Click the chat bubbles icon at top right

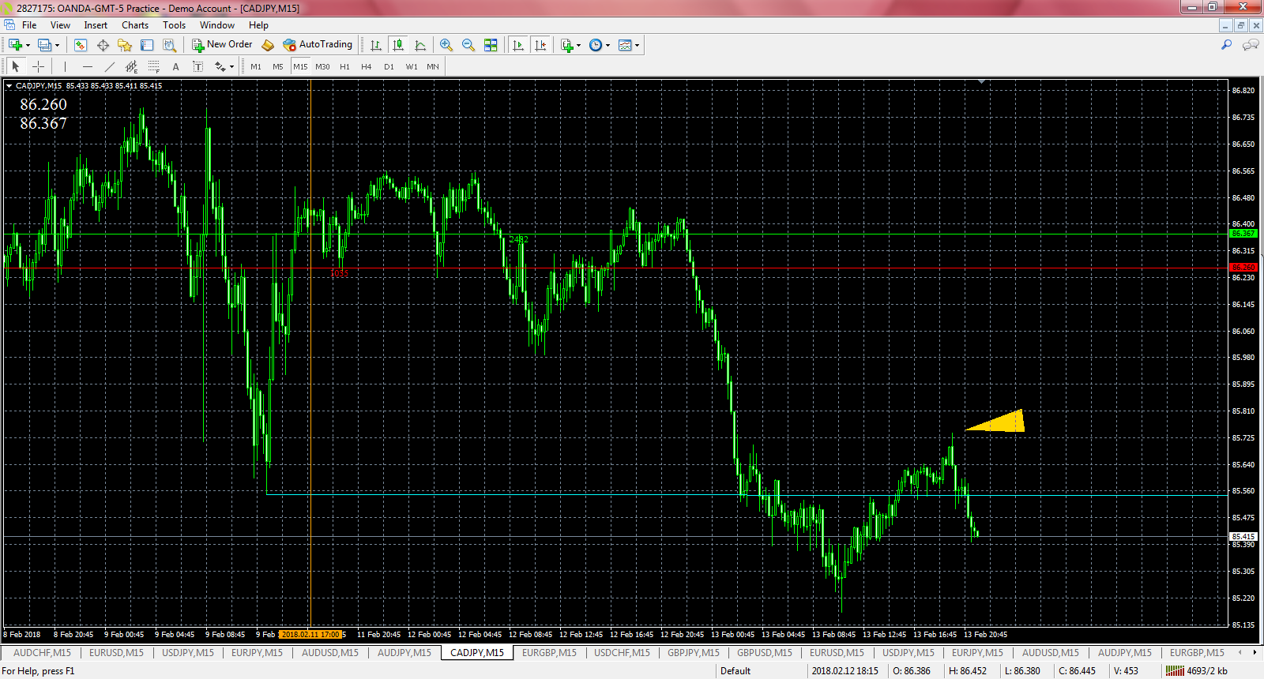pos(1250,45)
